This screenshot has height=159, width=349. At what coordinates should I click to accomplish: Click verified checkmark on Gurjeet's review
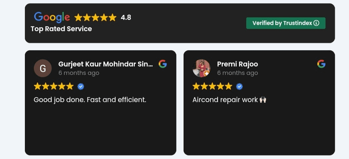(x=81, y=86)
